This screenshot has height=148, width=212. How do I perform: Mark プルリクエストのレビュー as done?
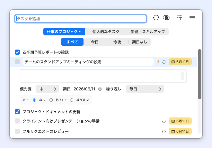tap(17, 131)
